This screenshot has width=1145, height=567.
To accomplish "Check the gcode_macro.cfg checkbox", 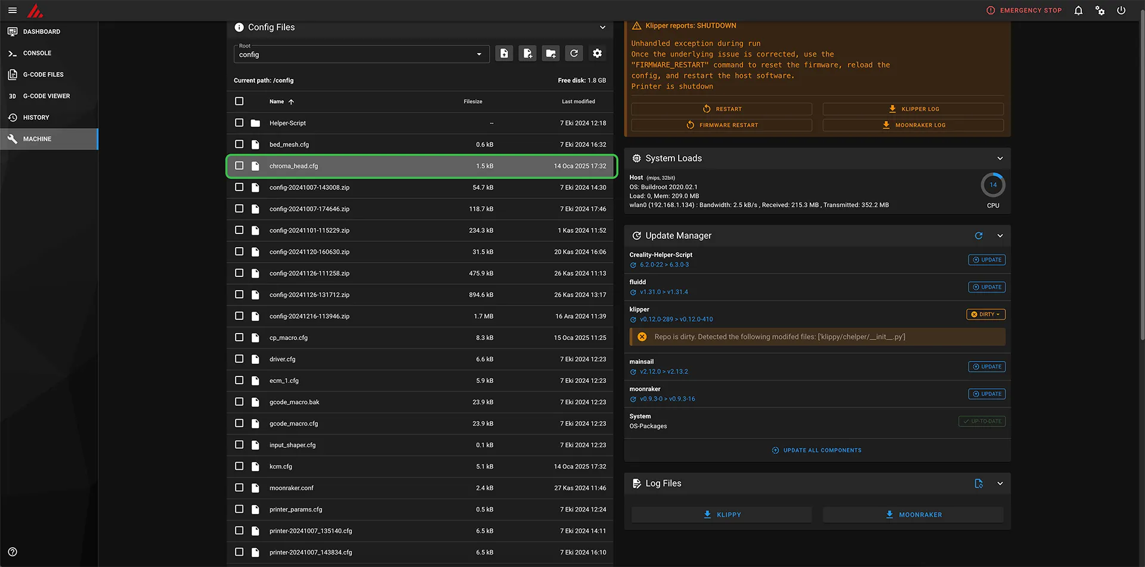I will pyautogui.click(x=239, y=423).
